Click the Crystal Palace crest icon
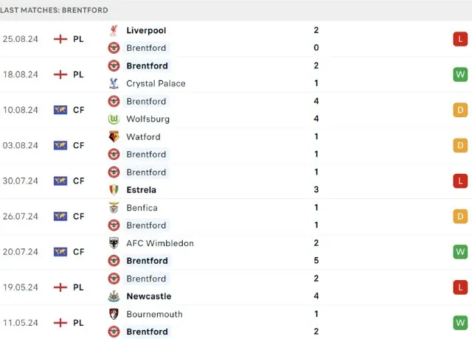Viewport: 472px width, 339px height. pyautogui.click(x=114, y=83)
